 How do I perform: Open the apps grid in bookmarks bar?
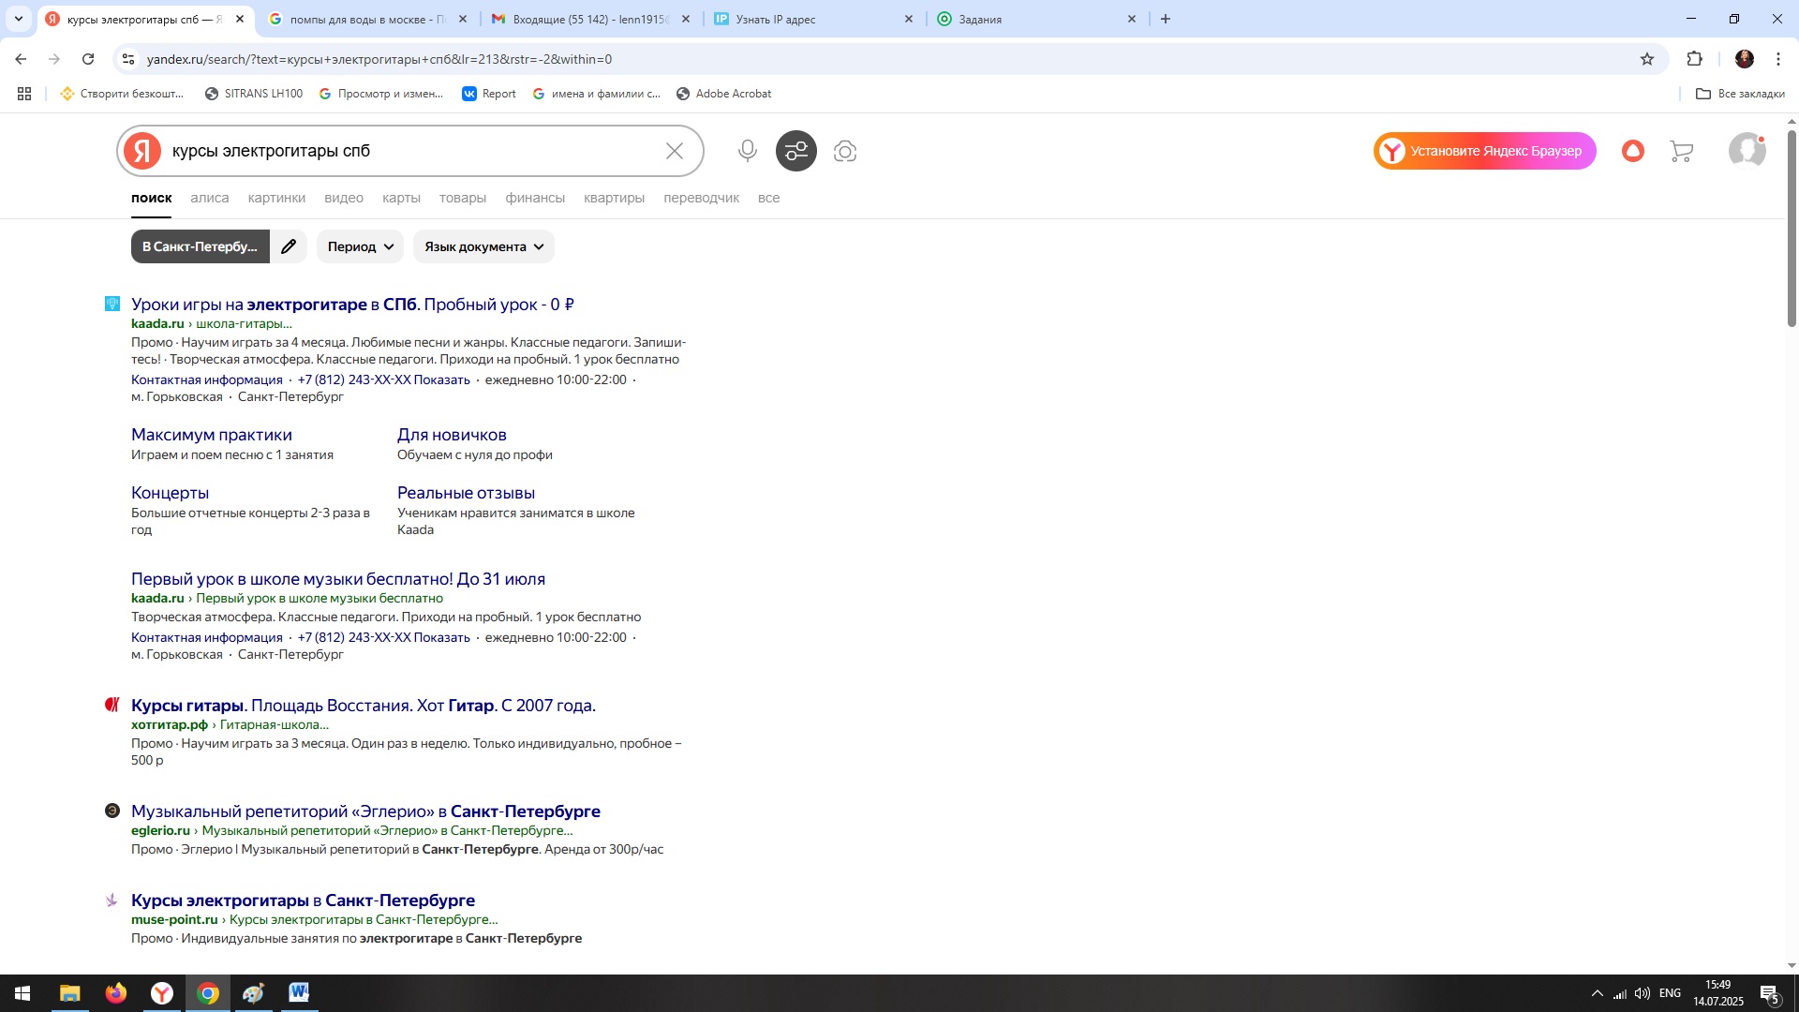click(x=24, y=94)
